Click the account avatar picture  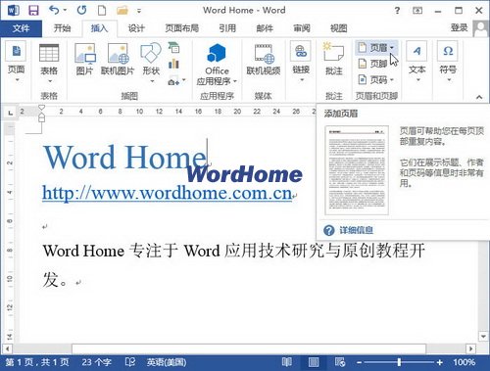pos(481,28)
